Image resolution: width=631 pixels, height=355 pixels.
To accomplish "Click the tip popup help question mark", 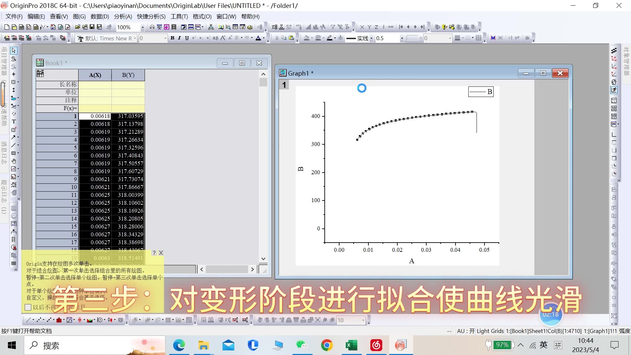I will [x=154, y=253].
